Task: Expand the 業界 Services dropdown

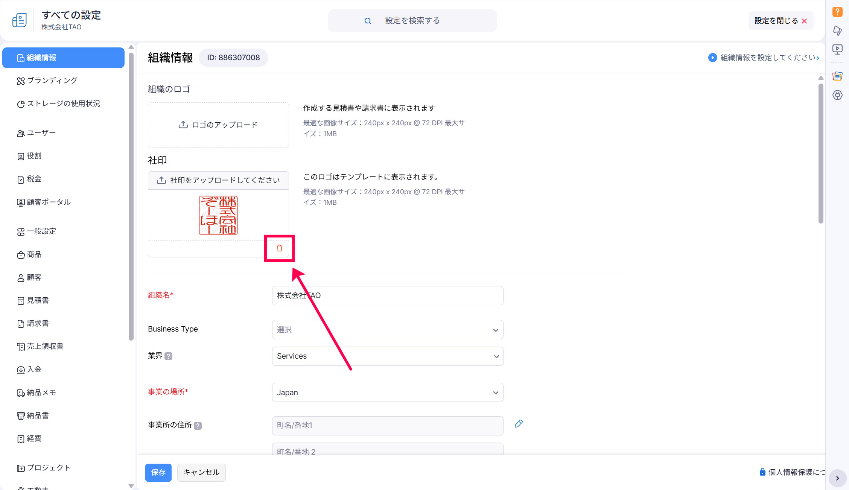Action: click(x=387, y=356)
